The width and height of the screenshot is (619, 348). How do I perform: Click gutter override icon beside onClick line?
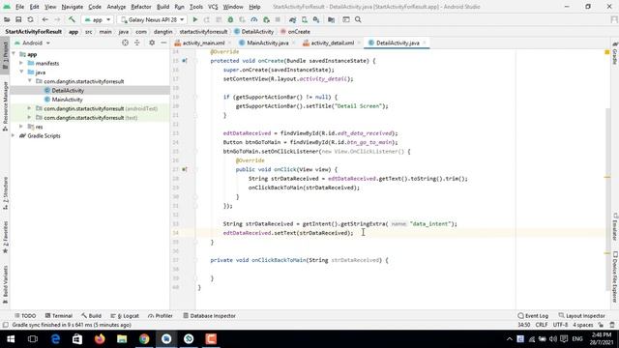(x=185, y=170)
